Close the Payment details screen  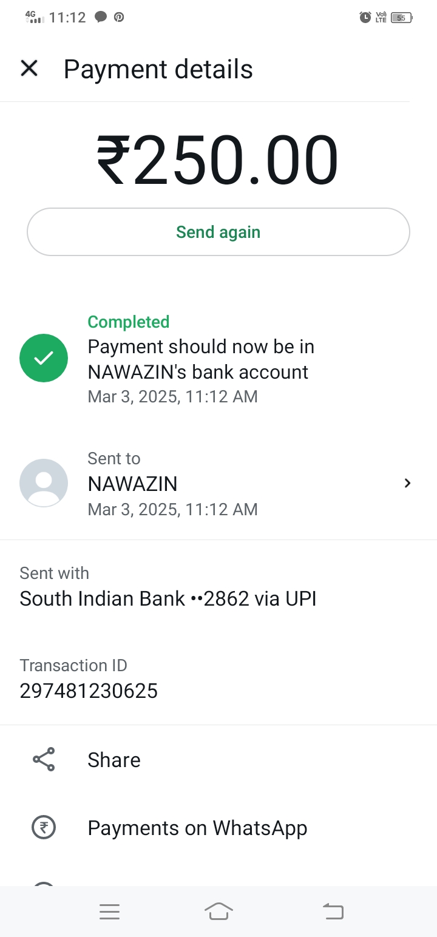pos(29,69)
